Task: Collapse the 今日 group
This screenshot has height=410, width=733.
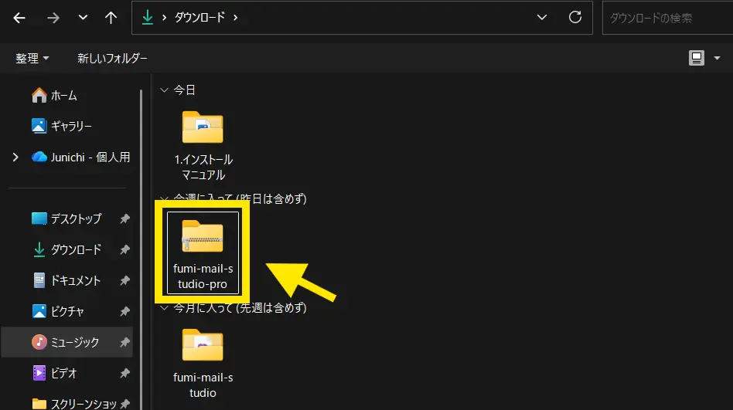Action: (x=163, y=90)
